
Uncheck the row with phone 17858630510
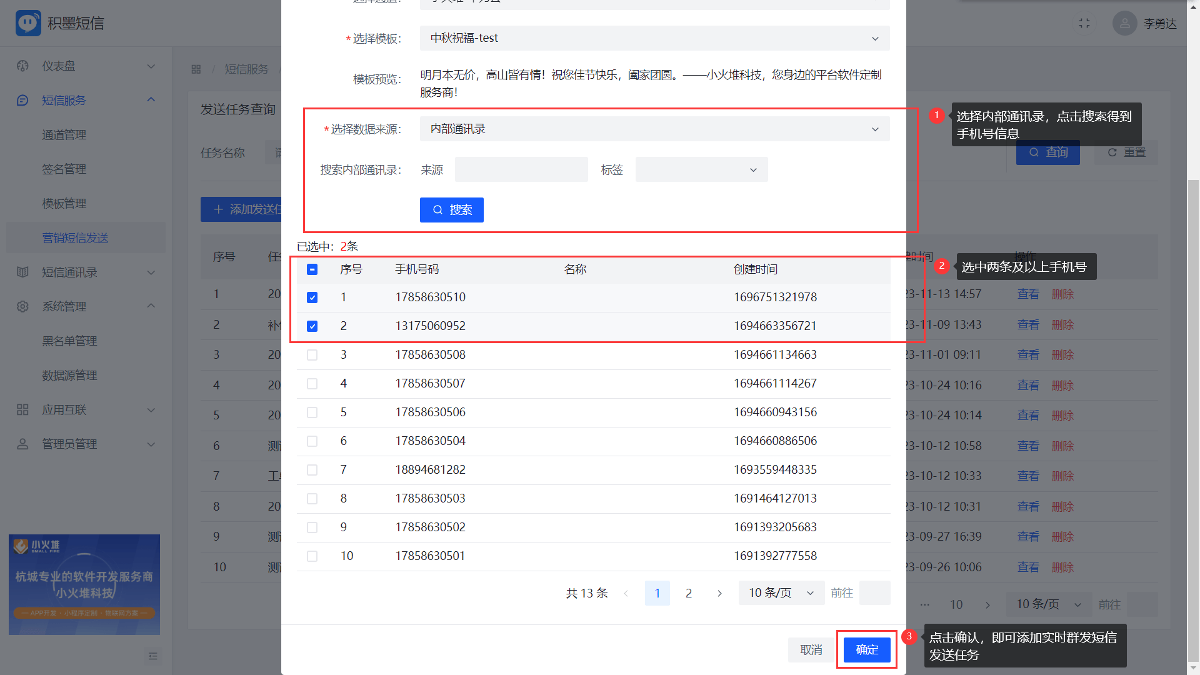[312, 297]
